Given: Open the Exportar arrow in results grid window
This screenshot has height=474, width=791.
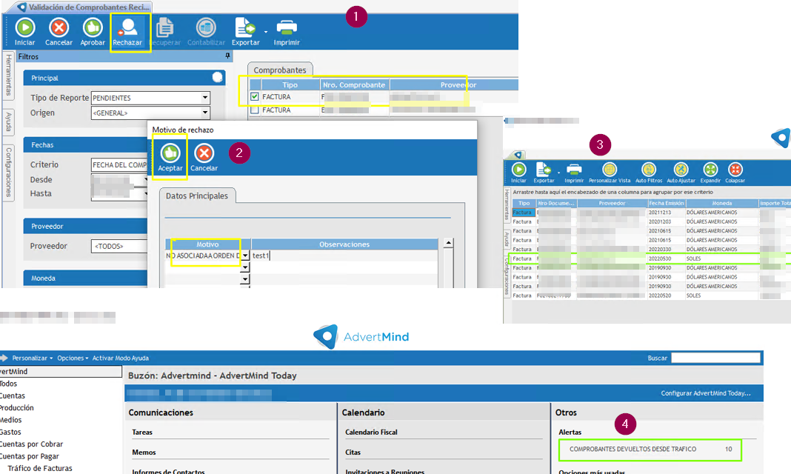Looking at the screenshot, I should pos(558,173).
